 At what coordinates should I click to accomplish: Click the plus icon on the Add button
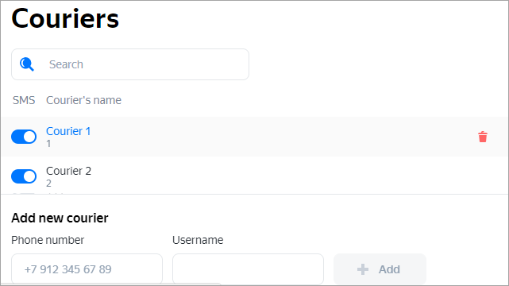coord(363,269)
